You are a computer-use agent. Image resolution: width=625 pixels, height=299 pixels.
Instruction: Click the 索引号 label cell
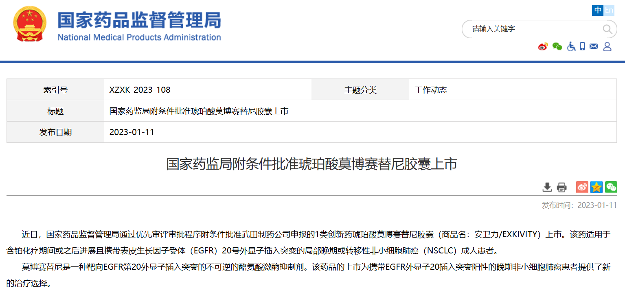55,90
